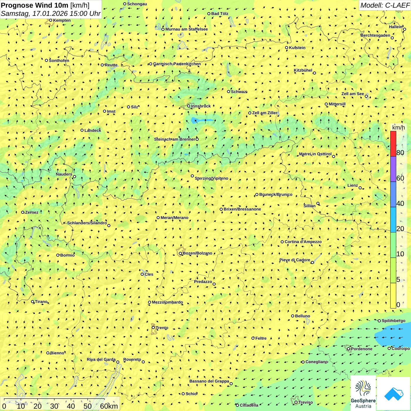
Task: Click the 'Bruneck/Brunico' label
Action: (x=276, y=194)
